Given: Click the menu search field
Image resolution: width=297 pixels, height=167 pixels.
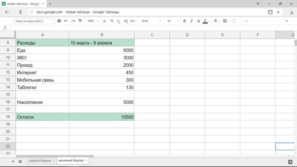Looking at the screenshot, I should (34, 21).
